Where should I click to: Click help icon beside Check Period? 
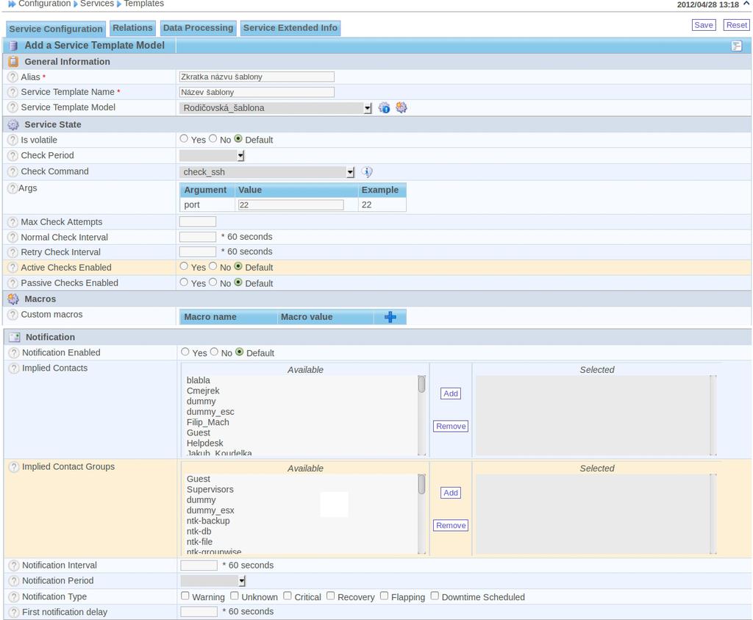(x=13, y=156)
